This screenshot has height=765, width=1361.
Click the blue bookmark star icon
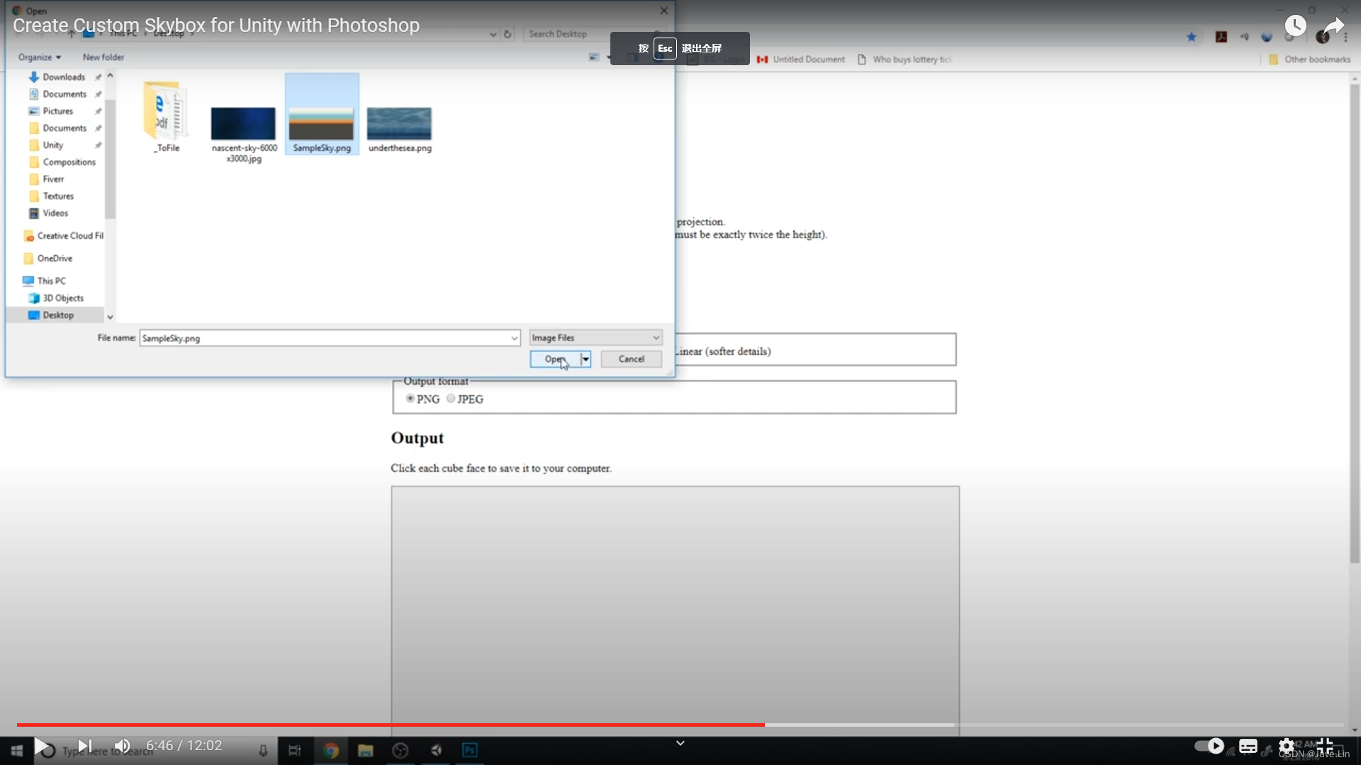coord(1192,37)
